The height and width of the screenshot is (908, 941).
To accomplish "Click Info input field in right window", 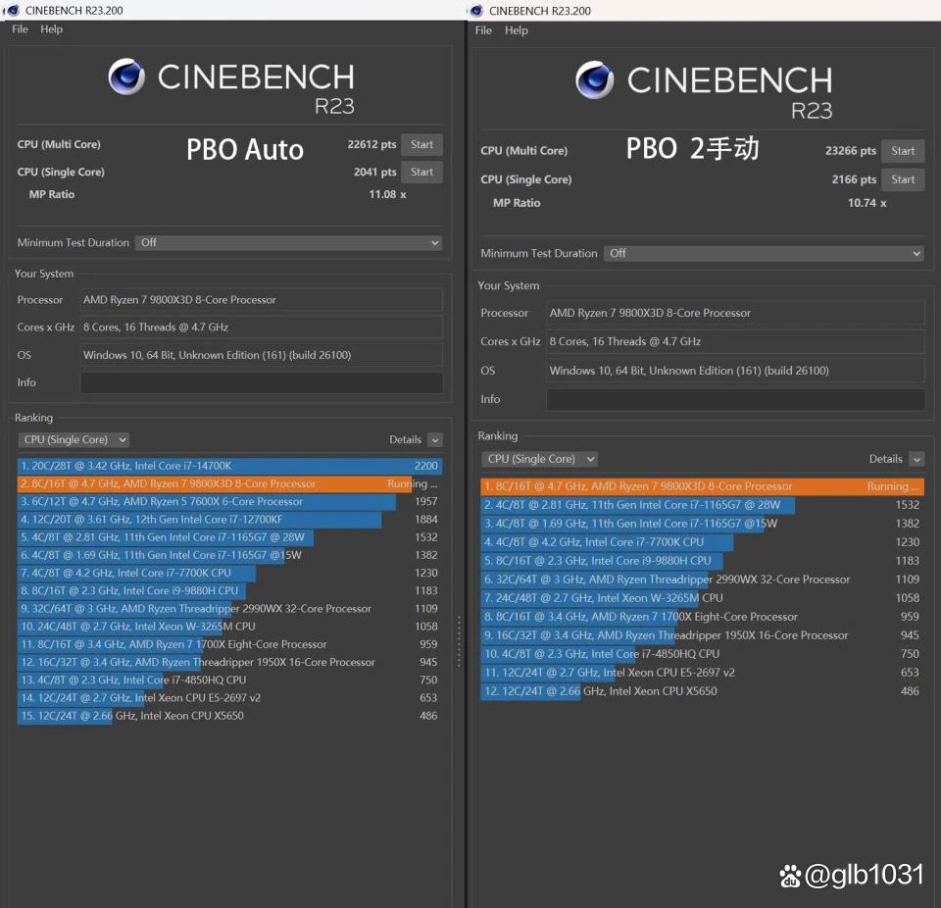I will pyautogui.click(x=736, y=399).
